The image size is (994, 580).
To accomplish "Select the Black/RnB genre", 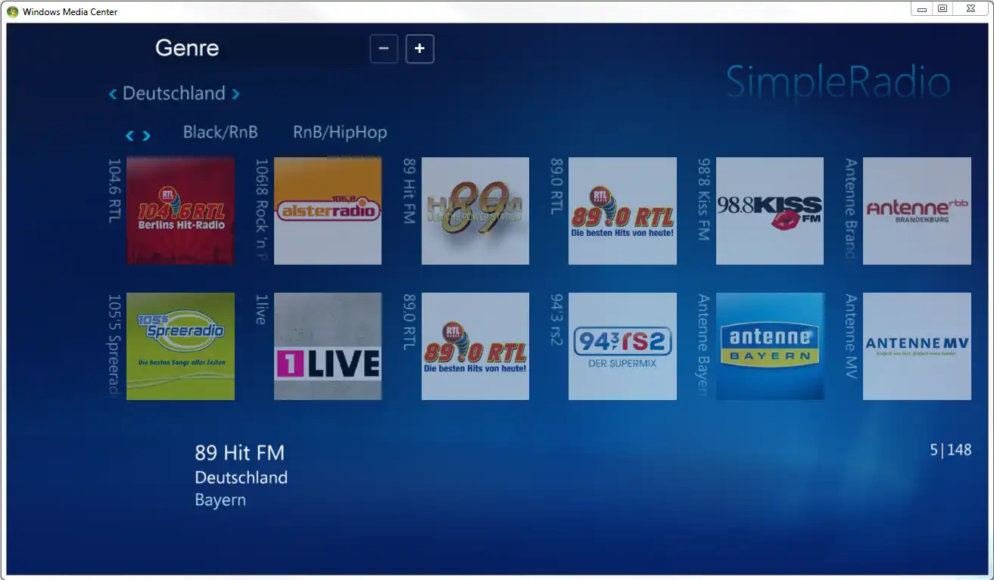I will [x=220, y=132].
